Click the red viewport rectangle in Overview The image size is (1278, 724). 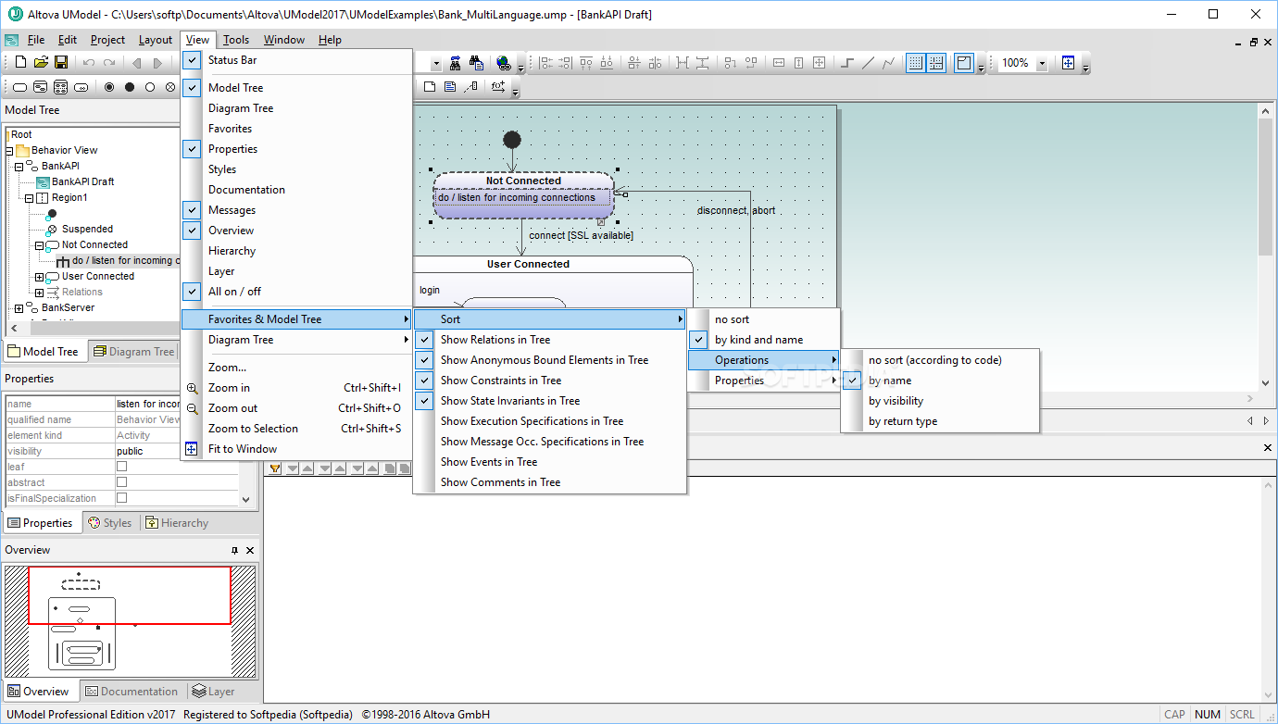(130, 595)
